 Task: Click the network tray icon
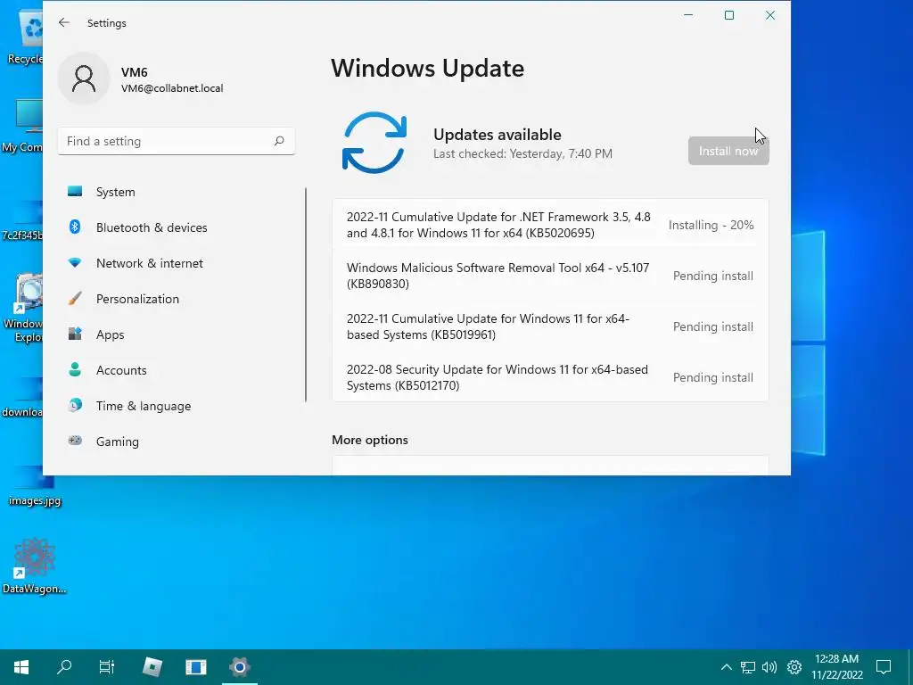[748, 667]
